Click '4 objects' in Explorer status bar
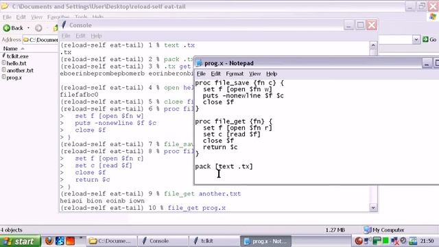 (12, 230)
